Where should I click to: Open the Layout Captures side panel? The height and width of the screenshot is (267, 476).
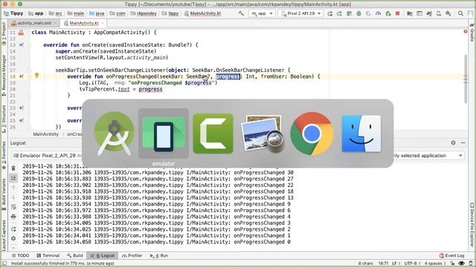(4, 236)
